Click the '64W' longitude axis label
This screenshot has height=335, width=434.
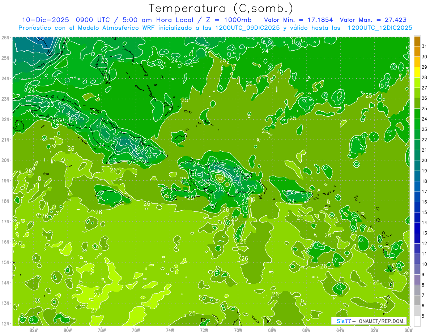coord(340,330)
